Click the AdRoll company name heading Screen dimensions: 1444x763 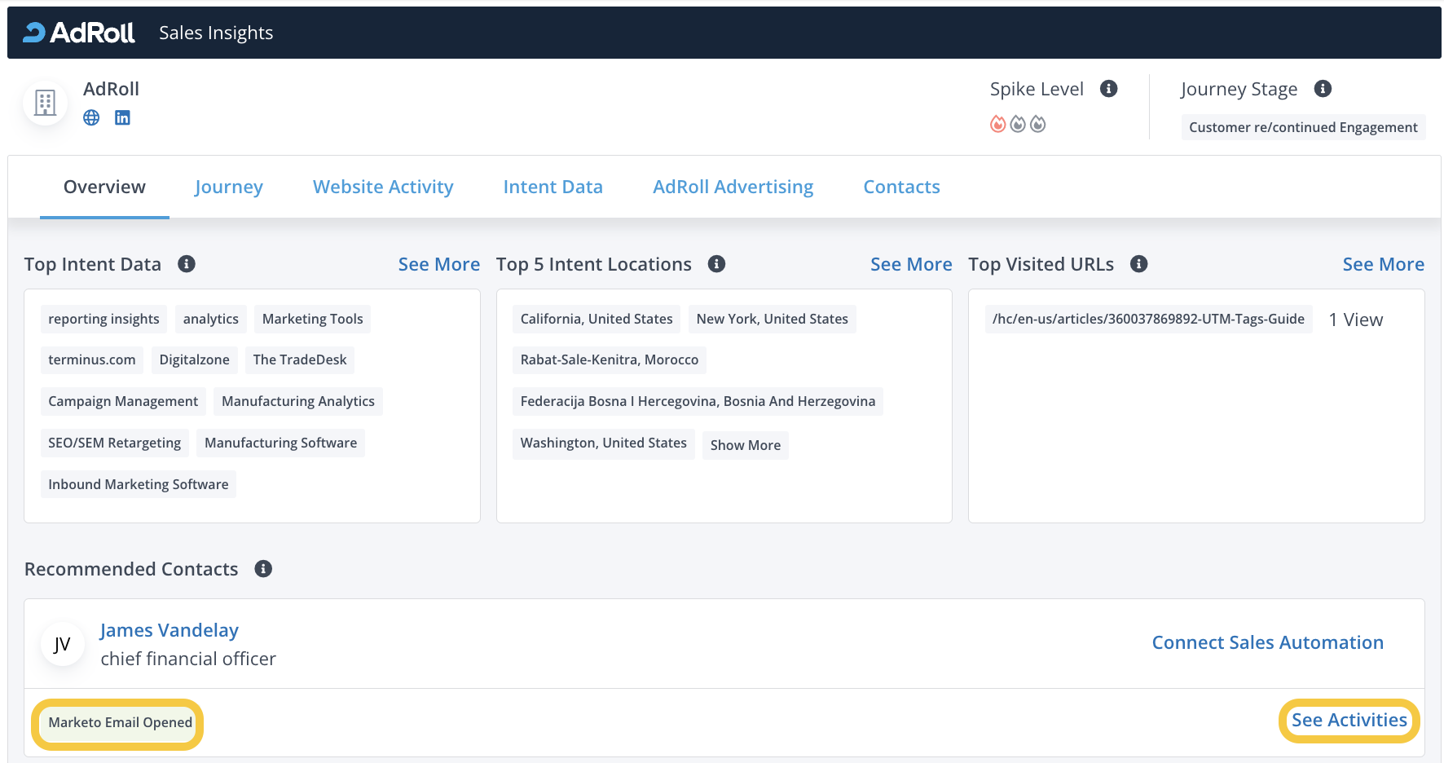112,89
